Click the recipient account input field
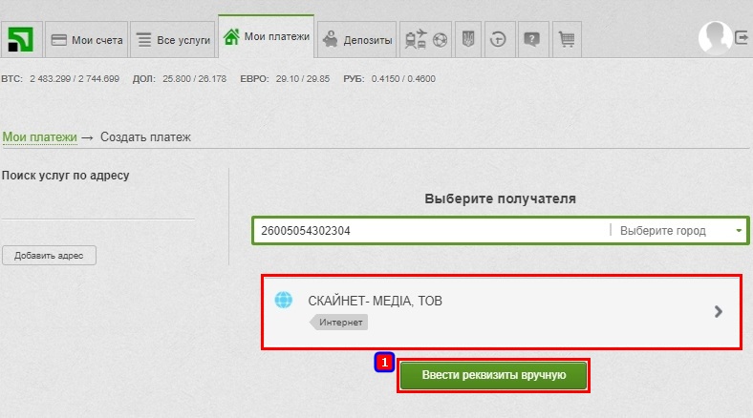 point(431,231)
